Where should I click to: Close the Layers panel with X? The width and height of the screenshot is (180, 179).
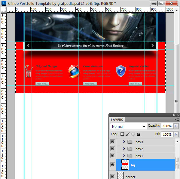pos(178,115)
